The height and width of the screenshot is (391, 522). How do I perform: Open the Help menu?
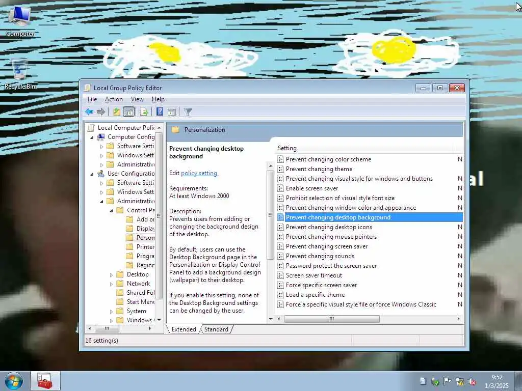pyautogui.click(x=158, y=99)
